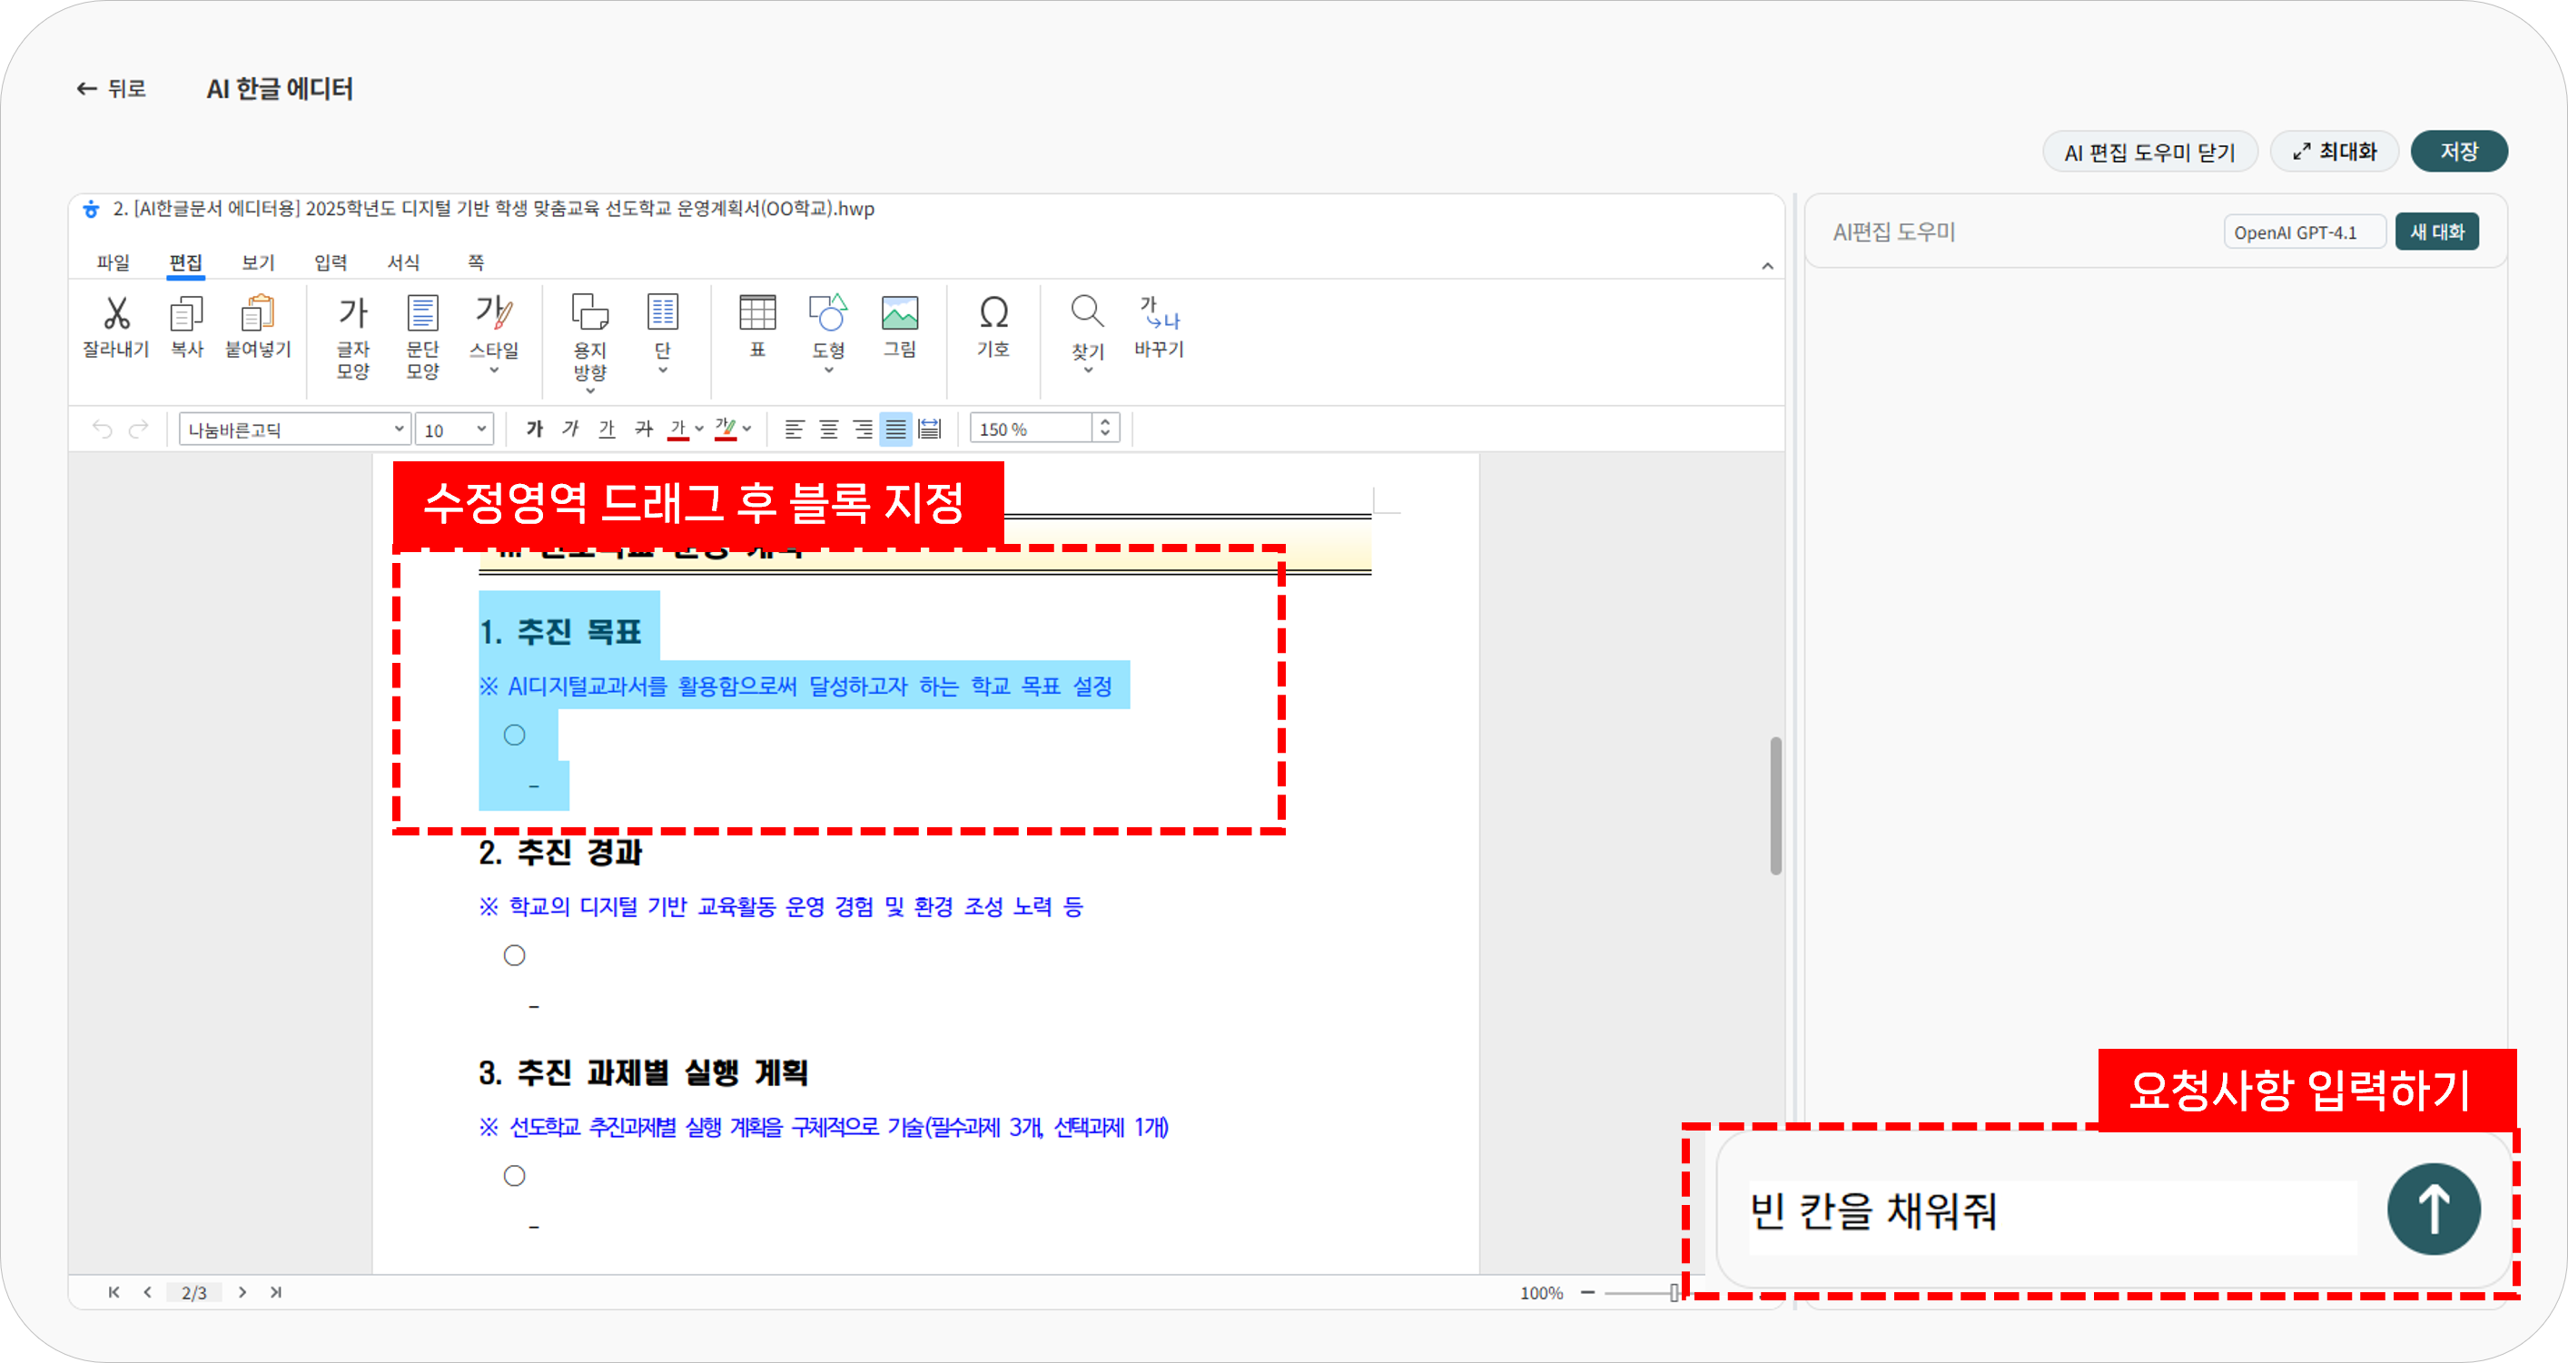Open the 서식 ribbon tab
Viewport: 2568px width, 1363px height.
tap(404, 262)
